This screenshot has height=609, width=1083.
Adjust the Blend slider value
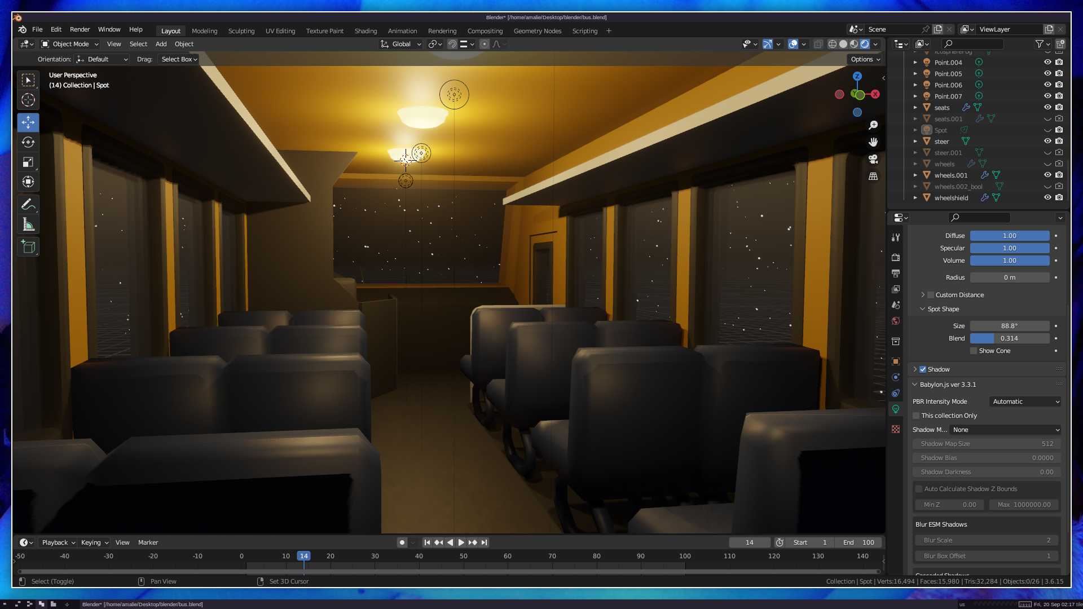click(1009, 338)
